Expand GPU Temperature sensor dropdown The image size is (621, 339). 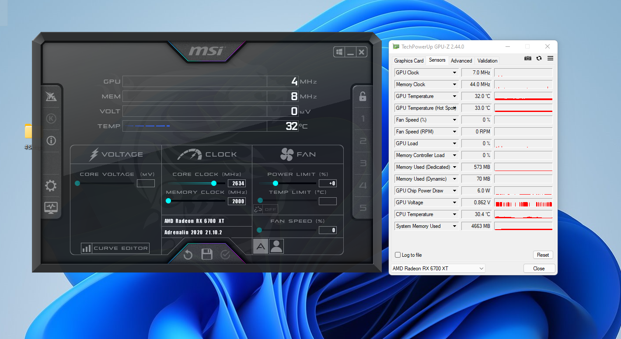[454, 96]
